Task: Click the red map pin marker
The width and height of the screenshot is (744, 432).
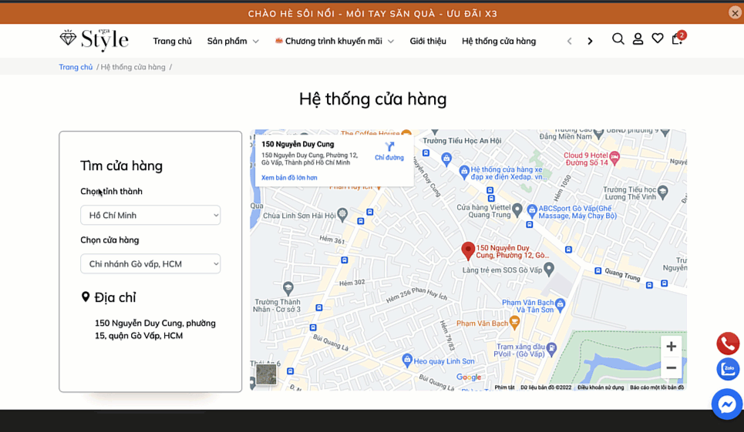Action: (468, 251)
